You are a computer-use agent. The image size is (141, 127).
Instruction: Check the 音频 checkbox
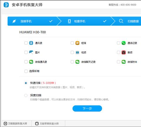click(x=118, y=53)
